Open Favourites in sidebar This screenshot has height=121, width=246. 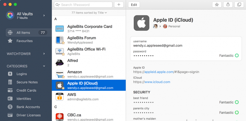pos(25,41)
